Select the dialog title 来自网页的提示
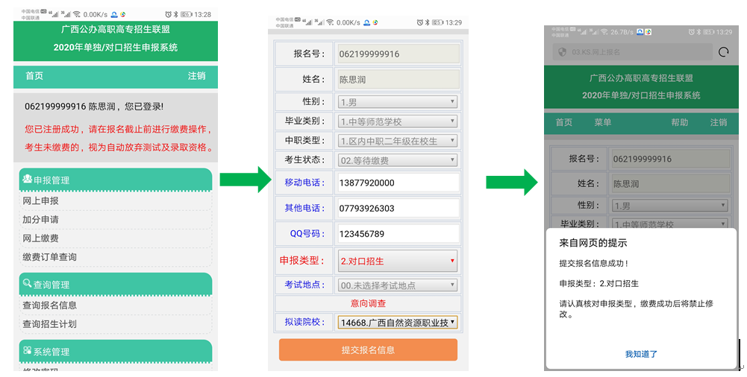The image size is (747, 377). (x=593, y=243)
